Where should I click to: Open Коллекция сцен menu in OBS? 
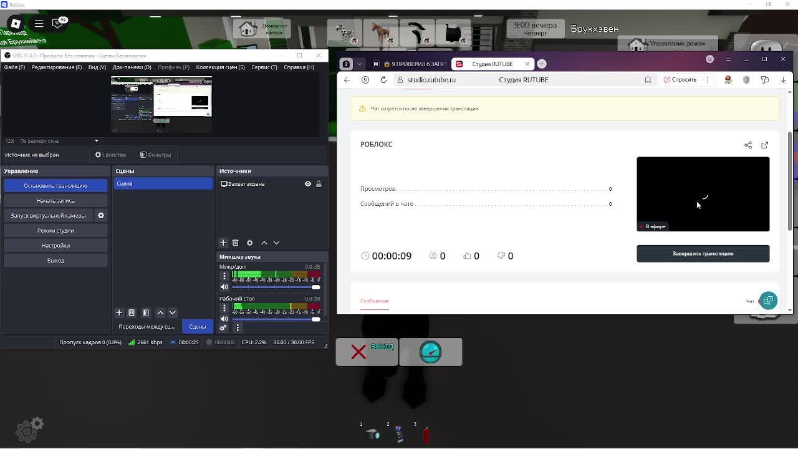point(220,67)
